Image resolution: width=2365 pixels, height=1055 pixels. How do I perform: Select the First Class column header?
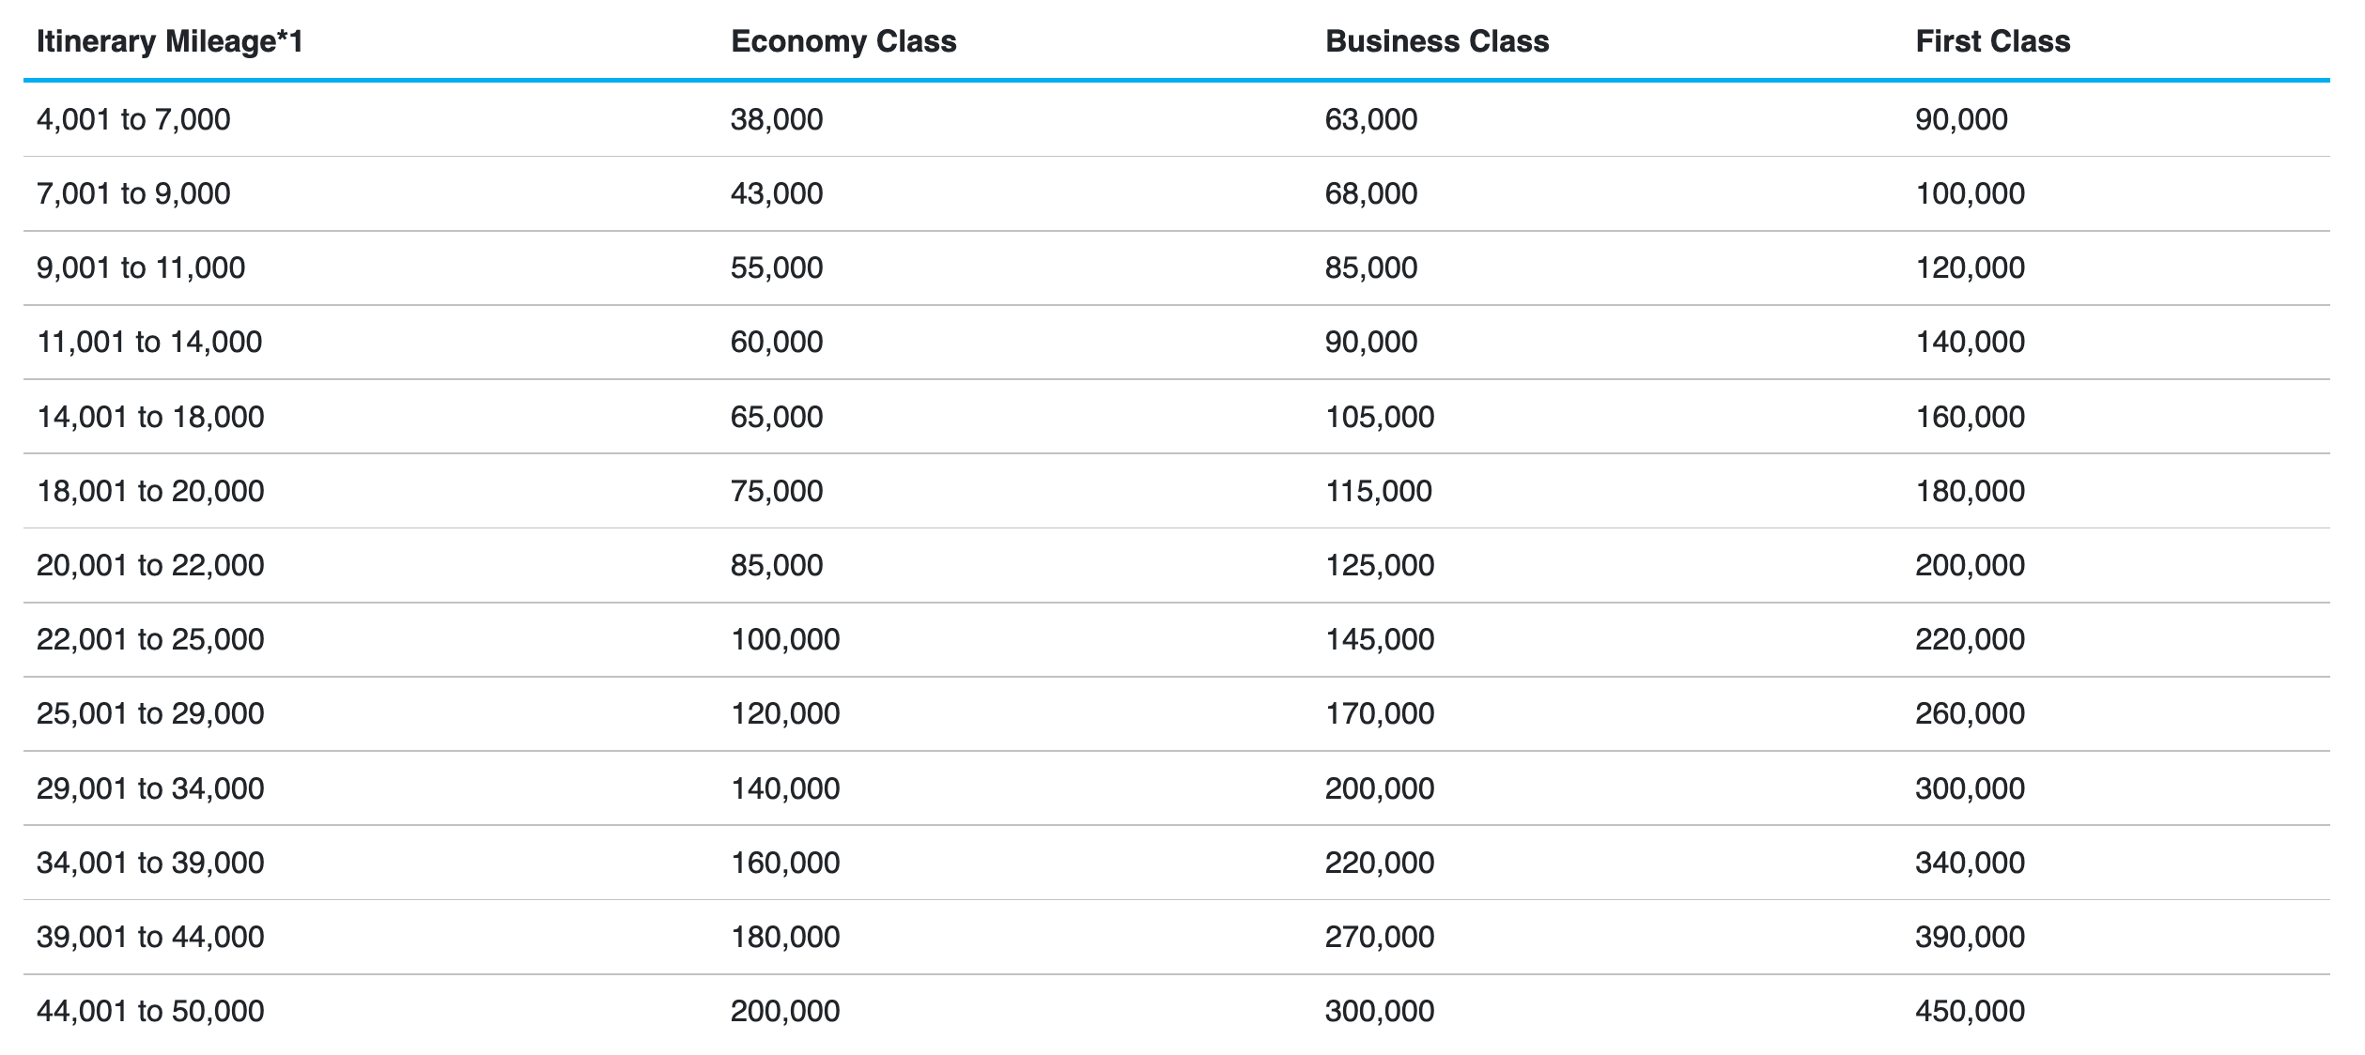(x=1993, y=41)
